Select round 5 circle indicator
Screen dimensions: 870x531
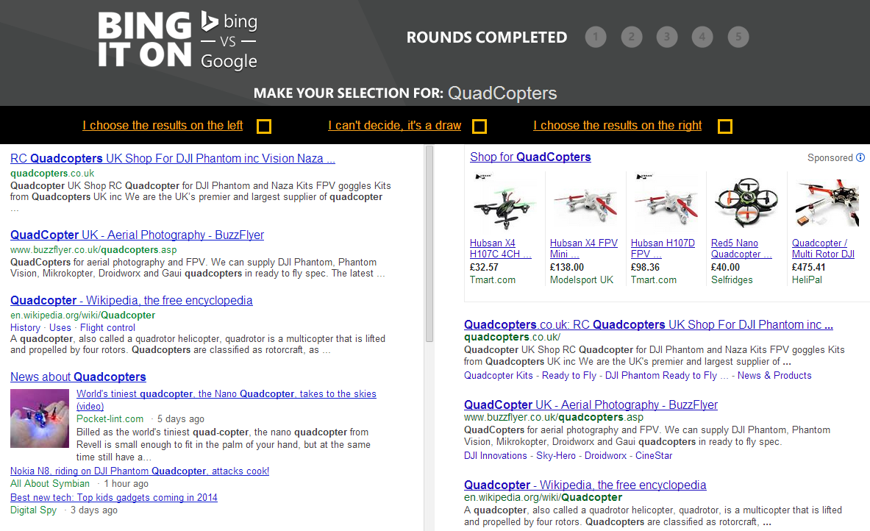coord(738,37)
